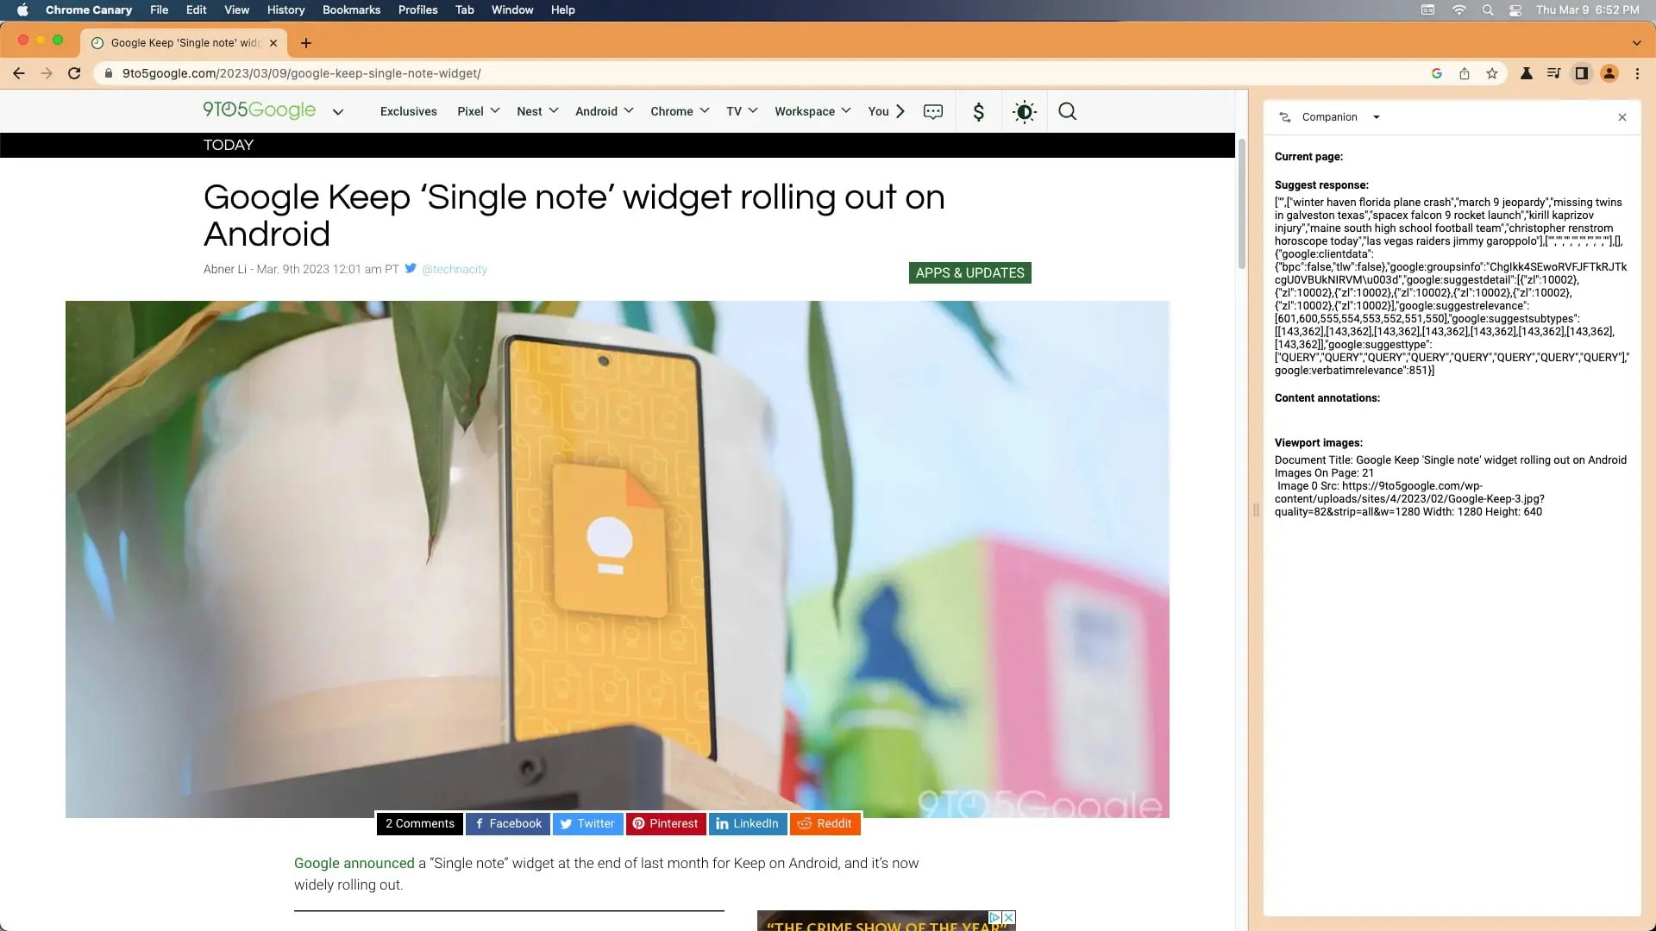Open the 2 Comments button
Viewport: 1656px width, 931px height.
[x=419, y=823]
